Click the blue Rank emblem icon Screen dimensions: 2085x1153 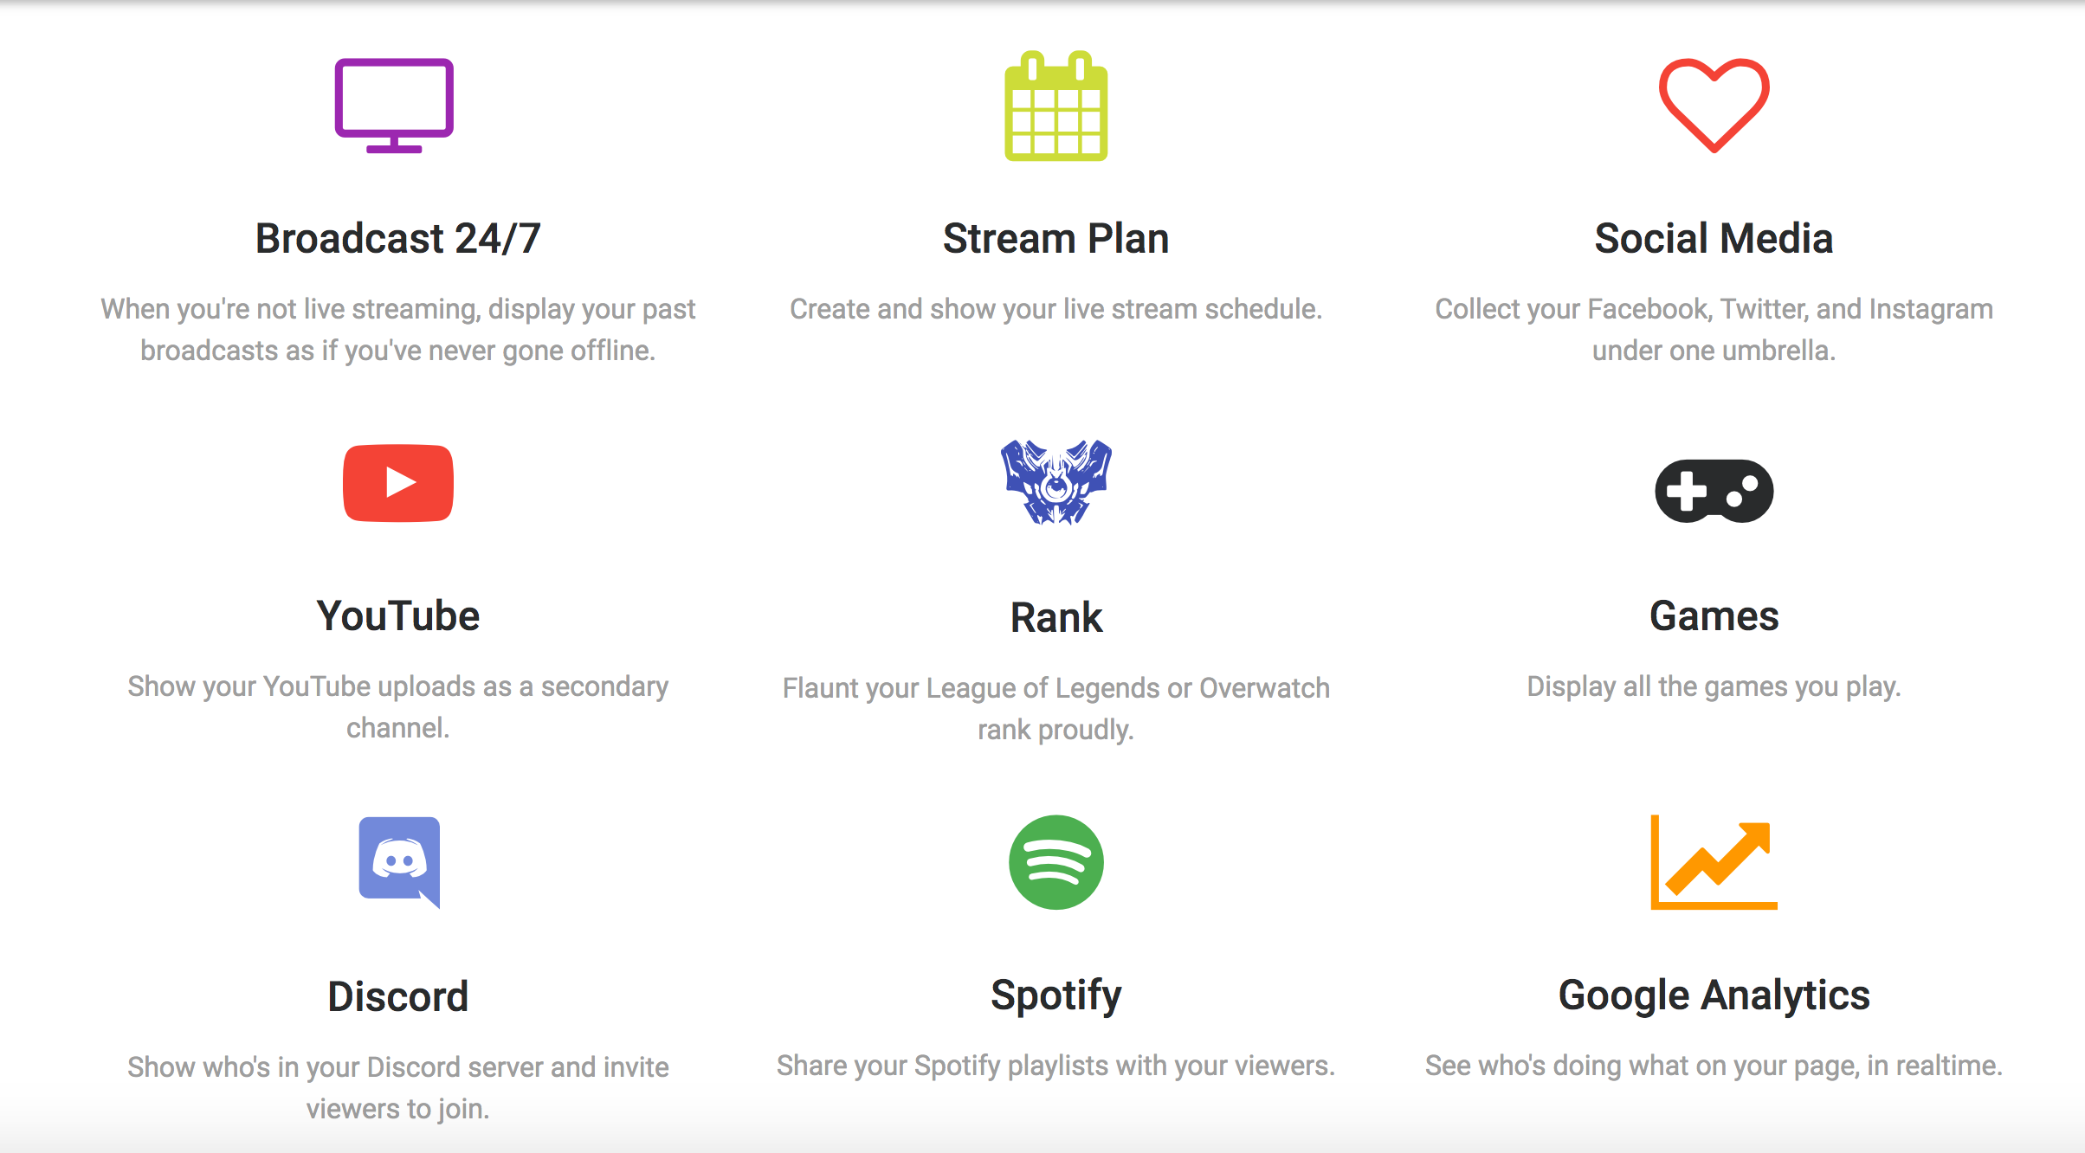[x=1055, y=482]
